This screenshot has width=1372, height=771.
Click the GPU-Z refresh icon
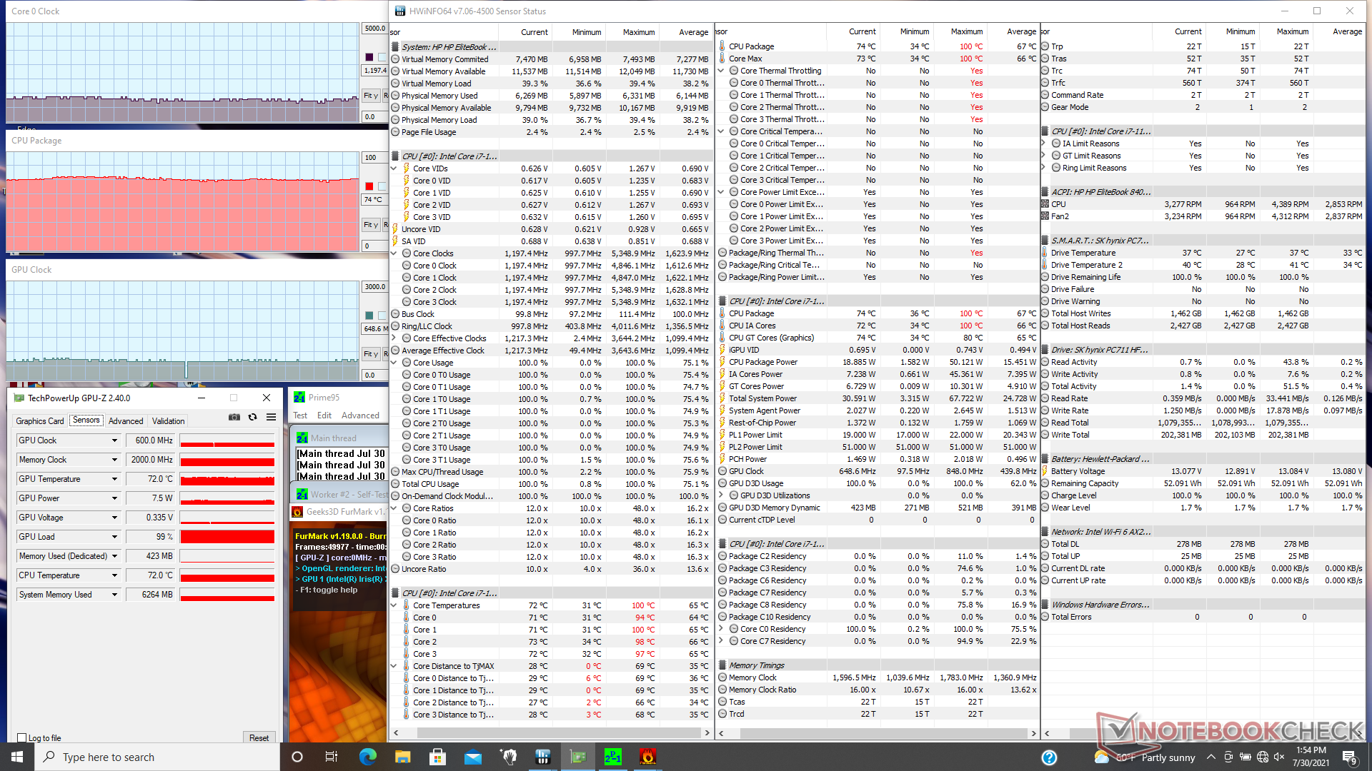[252, 417]
